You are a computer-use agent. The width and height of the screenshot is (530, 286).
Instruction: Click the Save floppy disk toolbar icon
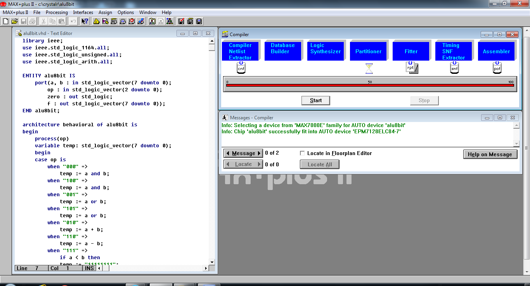pyautogui.click(x=23, y=21)
